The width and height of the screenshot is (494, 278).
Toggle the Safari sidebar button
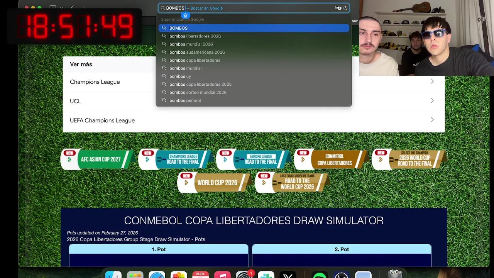coord(53,8)
